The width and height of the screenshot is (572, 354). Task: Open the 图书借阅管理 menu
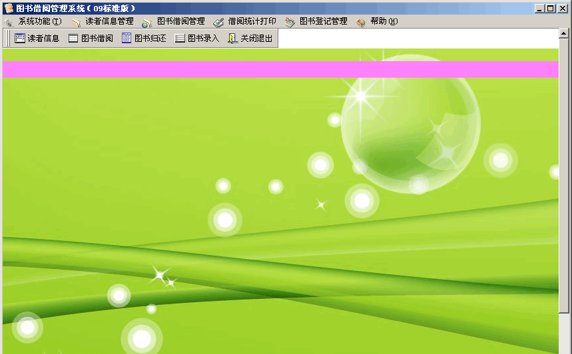coord(181,21)
